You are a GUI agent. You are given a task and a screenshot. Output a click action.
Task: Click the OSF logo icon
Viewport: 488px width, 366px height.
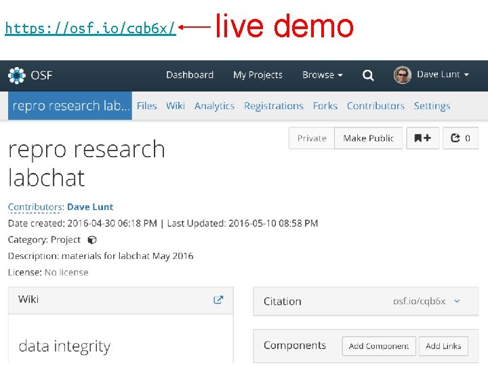tap(16, 75)
